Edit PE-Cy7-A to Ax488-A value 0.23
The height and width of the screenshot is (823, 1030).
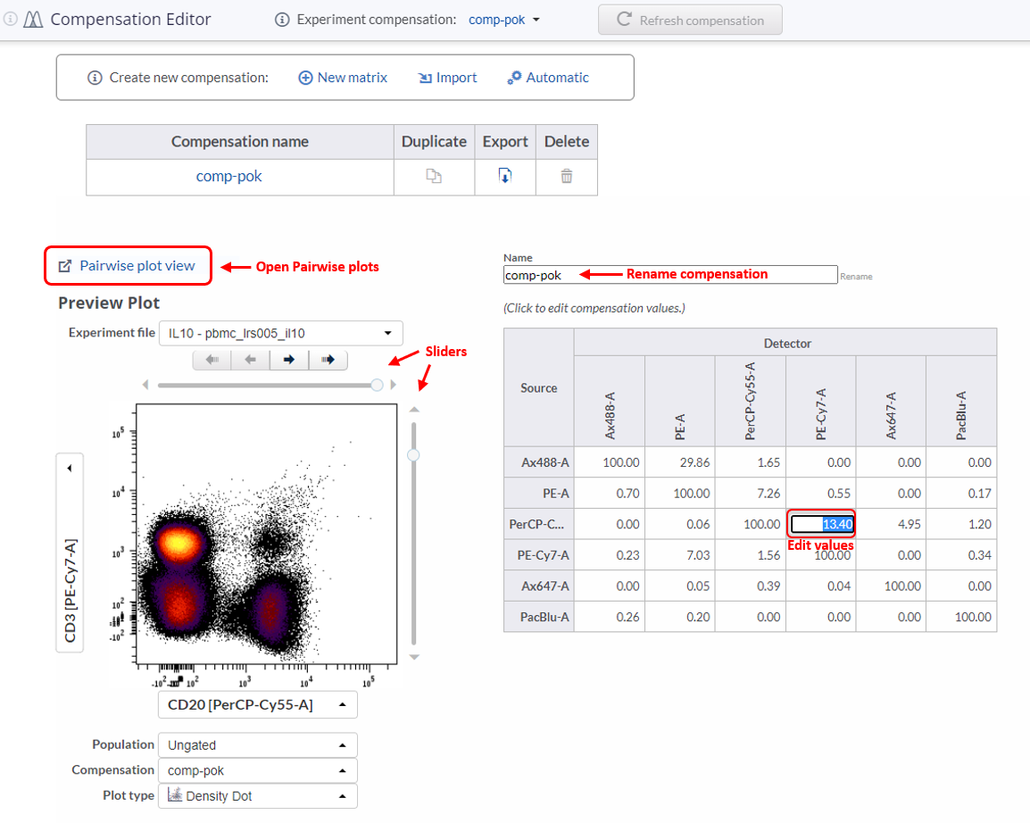click(610, 555)
